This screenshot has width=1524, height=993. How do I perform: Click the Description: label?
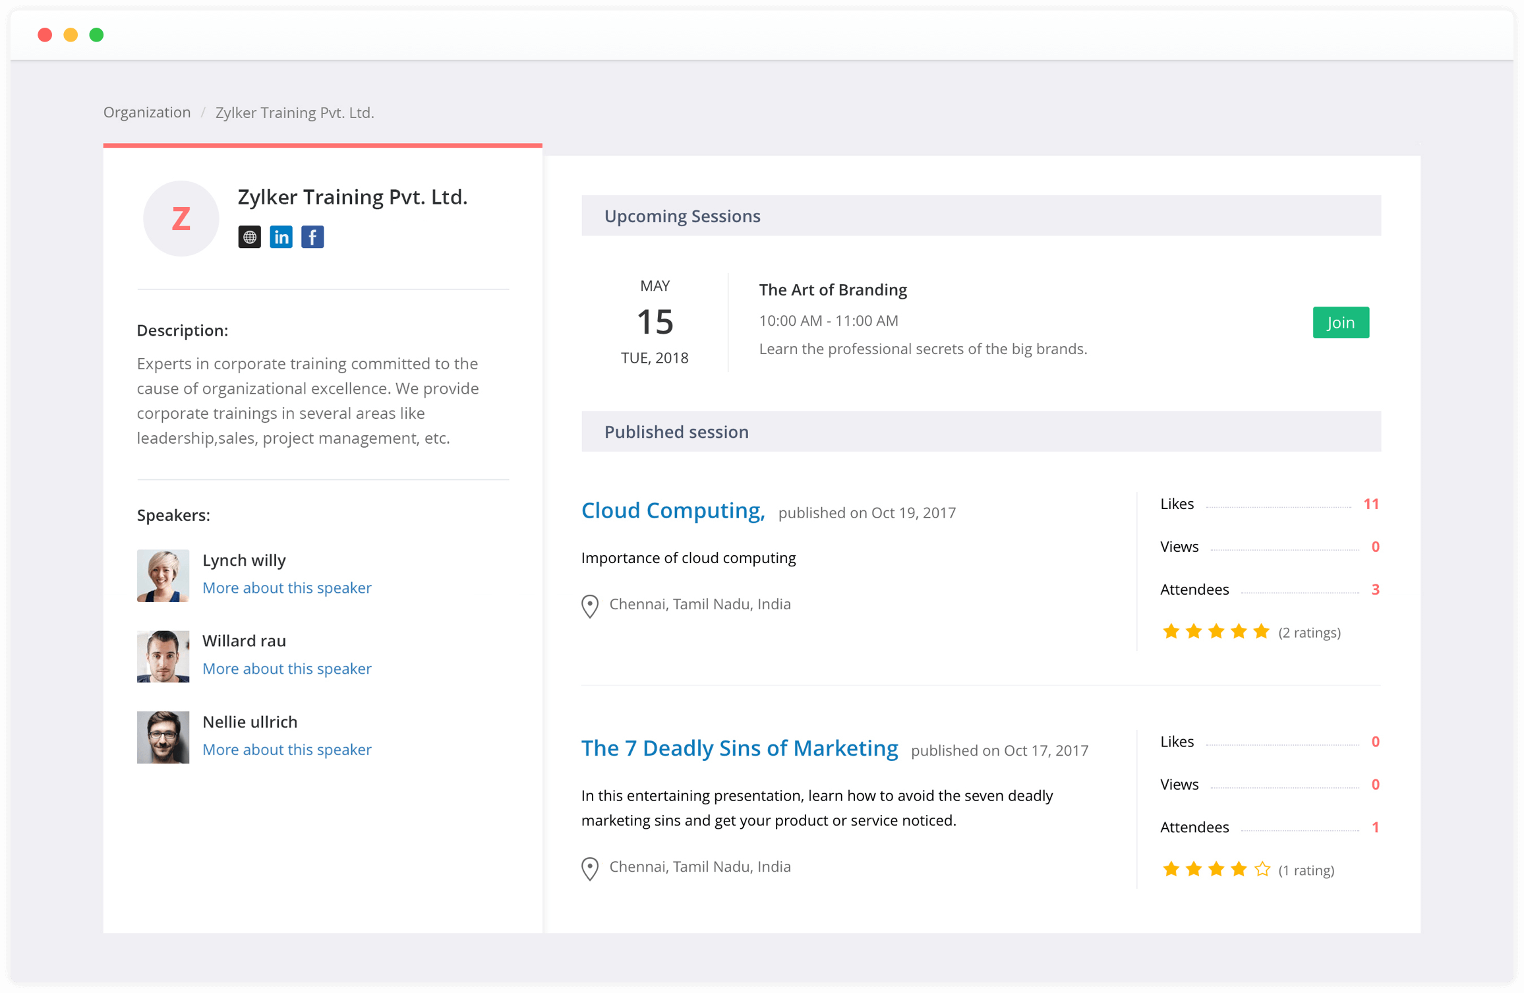pos(183,330)
